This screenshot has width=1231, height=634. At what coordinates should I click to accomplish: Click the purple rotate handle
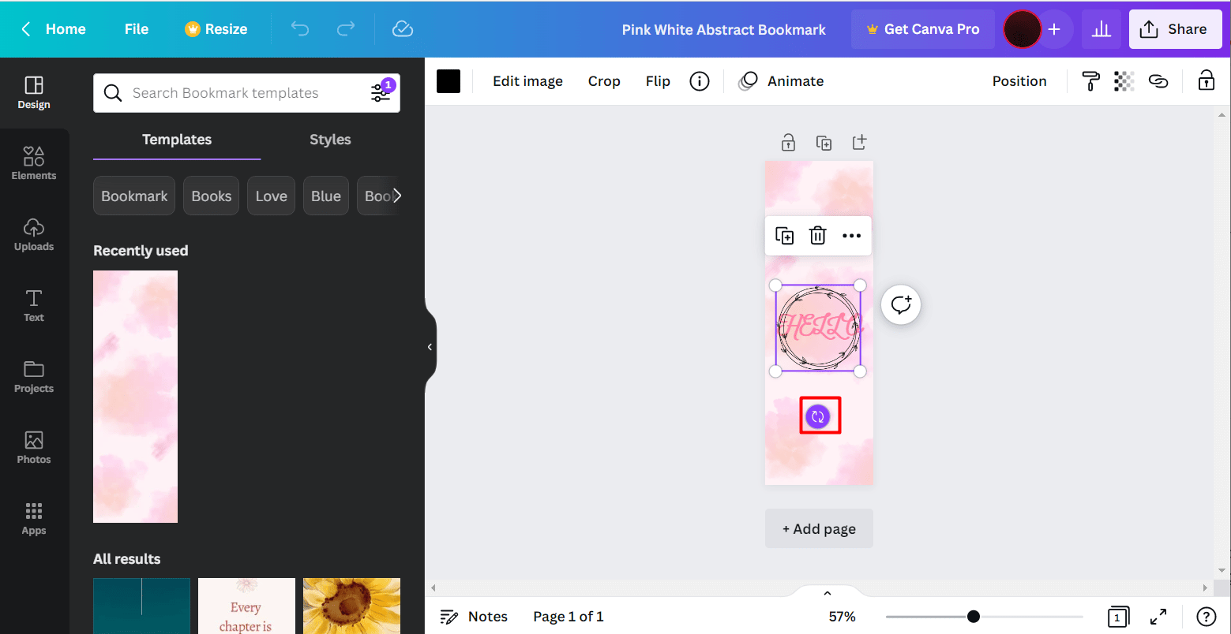[x=819, y=416]
